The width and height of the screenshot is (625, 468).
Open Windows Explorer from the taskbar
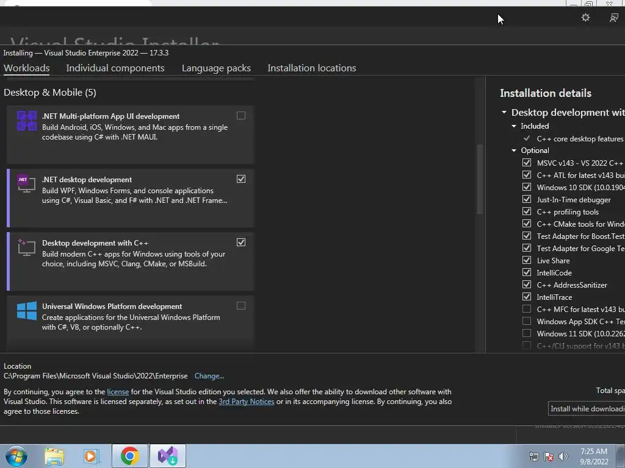pyautogui.click(x=54, y=456)
